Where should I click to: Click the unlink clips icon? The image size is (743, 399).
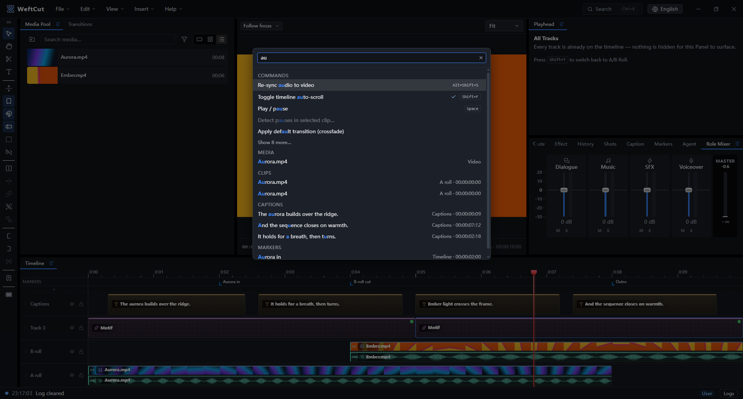(9, 152)
